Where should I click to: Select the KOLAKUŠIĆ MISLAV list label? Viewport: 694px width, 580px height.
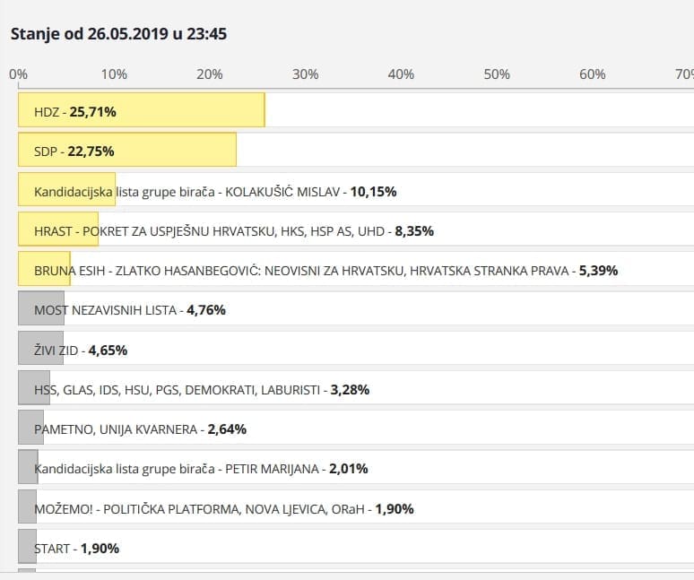[215, 191]
